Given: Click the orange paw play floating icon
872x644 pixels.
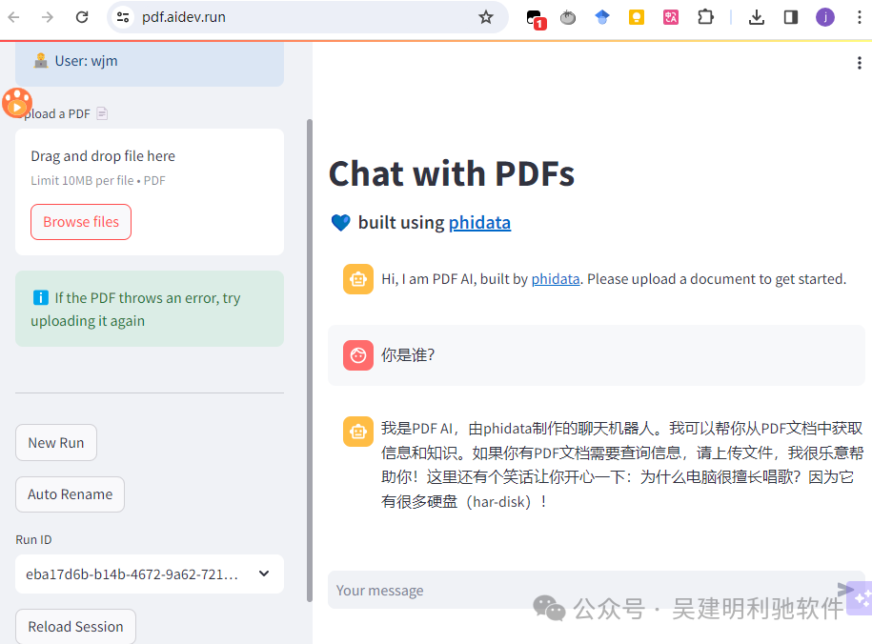Looking at the screenshot, I should 17,103.
